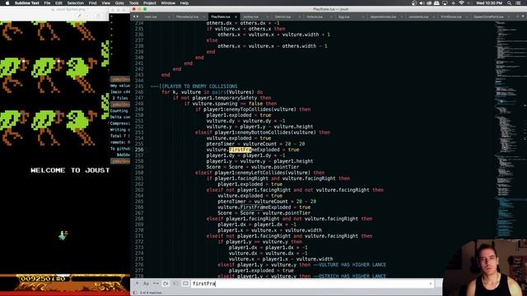The image size is (527, 296).
Task: Open the Goto menu
Action: (x=119, y=3)
